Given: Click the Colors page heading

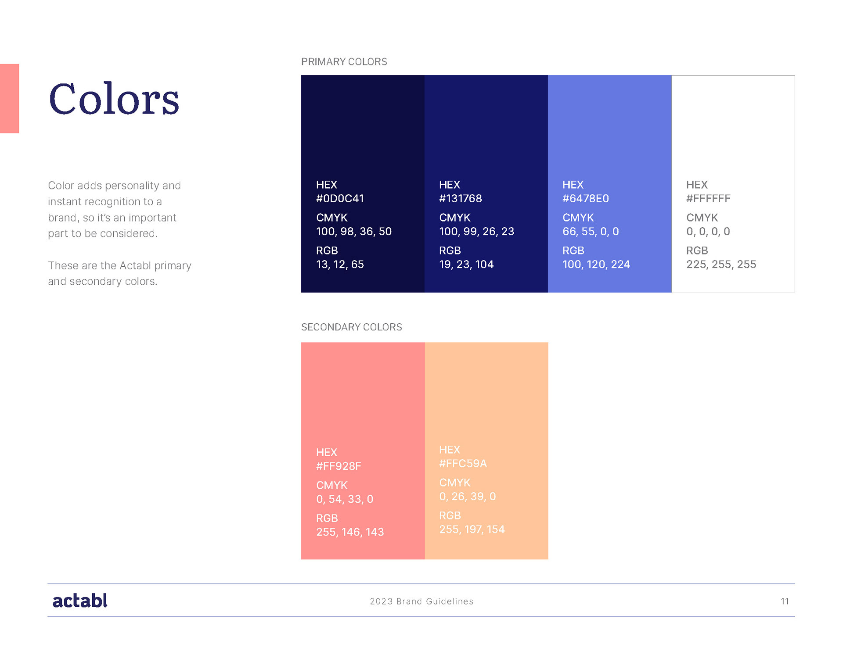Looking at the screenshot, I should click(114, 99).
